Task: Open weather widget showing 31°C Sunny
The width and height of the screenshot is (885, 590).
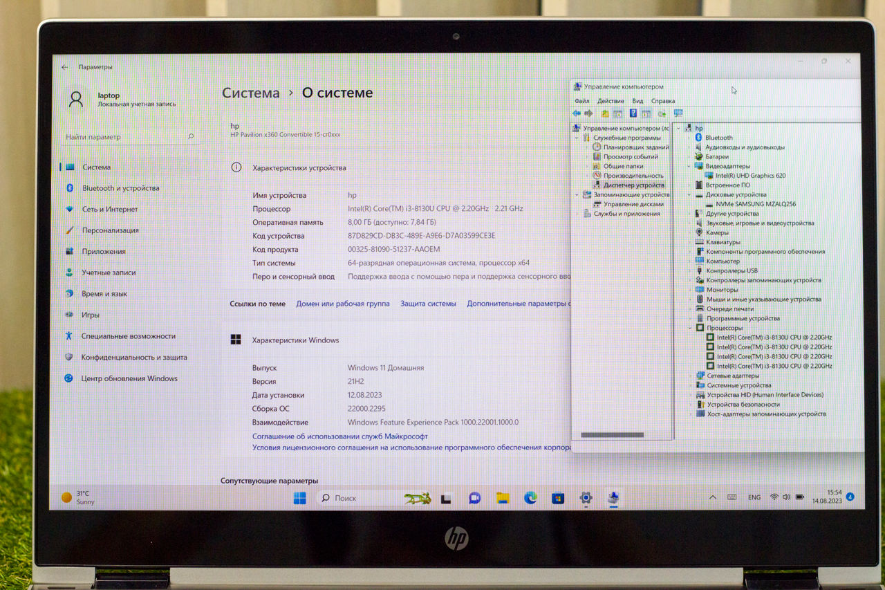Action: (79, 497)
